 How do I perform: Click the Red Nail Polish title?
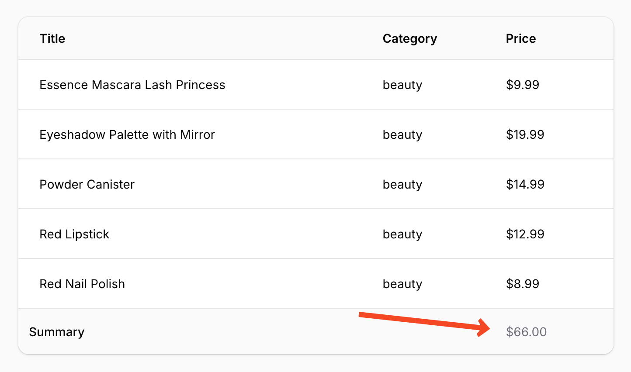click(x=82, y=284)
